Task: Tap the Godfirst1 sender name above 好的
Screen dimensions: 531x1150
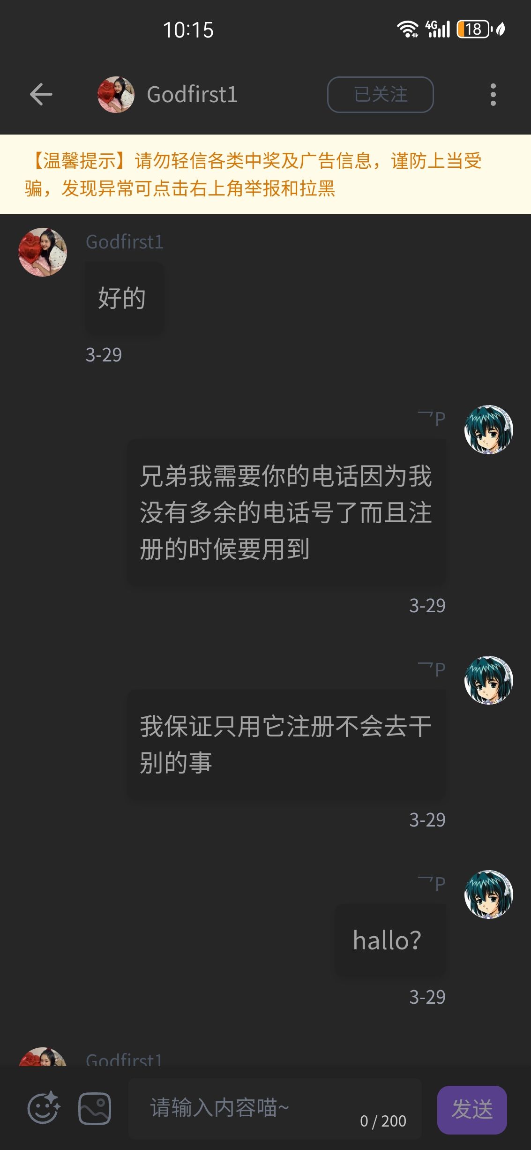Action: tap(125, 242)
